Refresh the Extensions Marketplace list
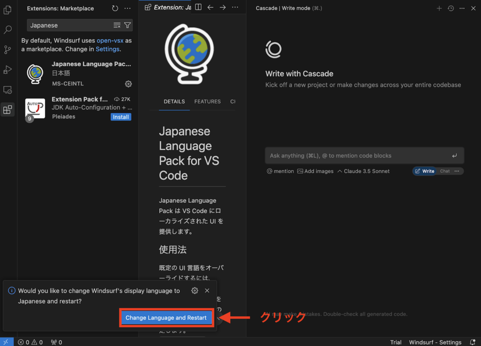 (115, 8)
